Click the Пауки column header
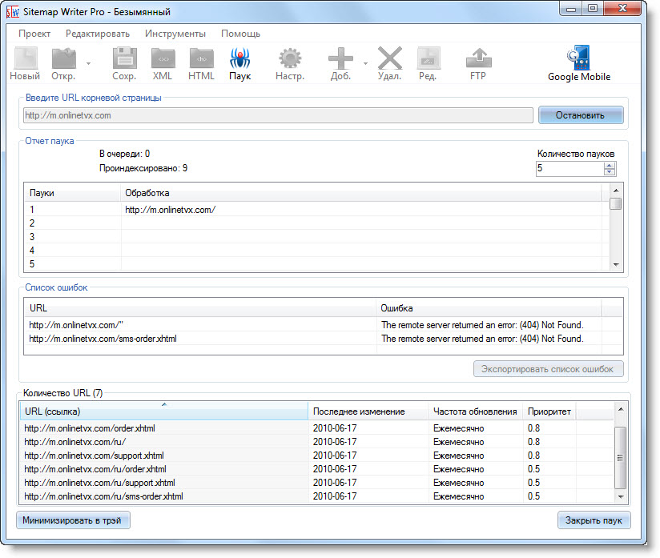The width and height of the screenshot is (660, 558). pyautogui.click(x=72, y=193)
